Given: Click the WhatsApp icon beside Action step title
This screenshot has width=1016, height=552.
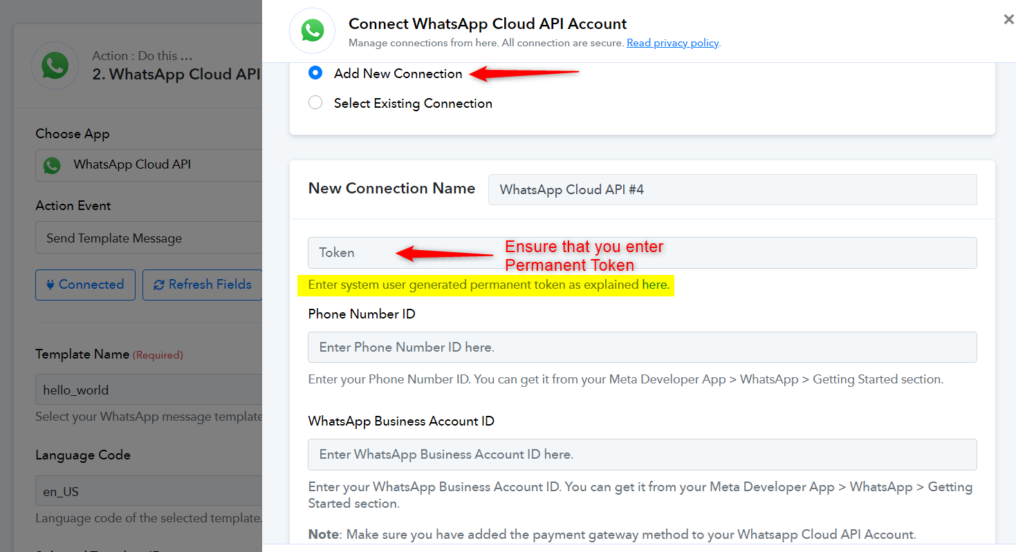Looking at the screenshot, I should (55, 66).
